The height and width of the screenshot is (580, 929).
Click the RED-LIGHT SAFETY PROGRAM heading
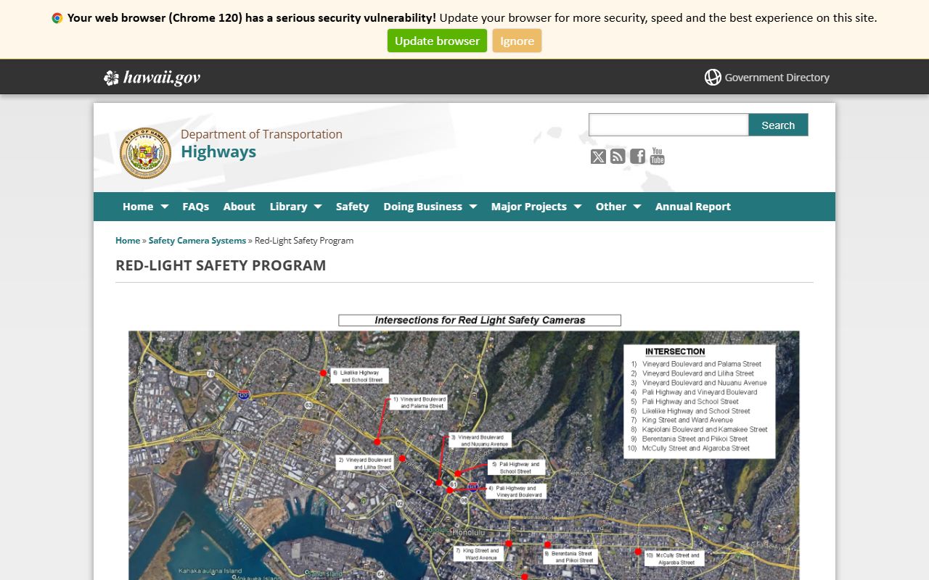point(221,265)
